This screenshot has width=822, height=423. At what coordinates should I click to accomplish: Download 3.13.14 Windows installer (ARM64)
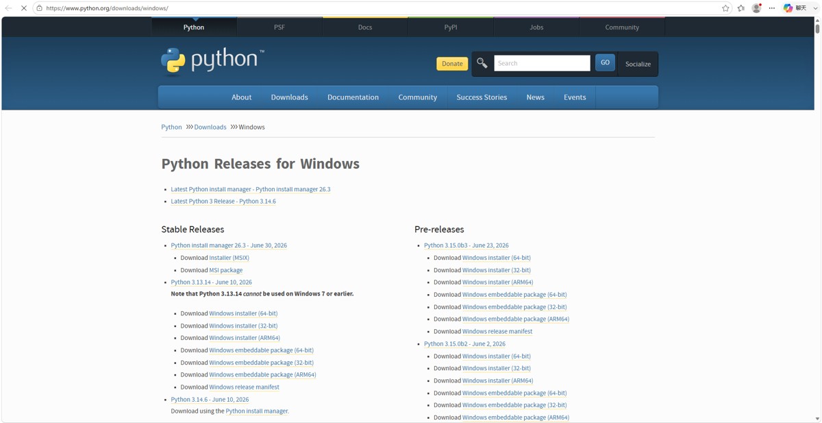click(x=245, y=338)
